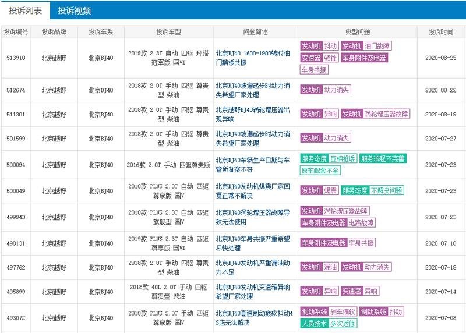
Task: Open link 北京越野BJ40涡轮增压器出现异响
Action: [x=253, y=114]
